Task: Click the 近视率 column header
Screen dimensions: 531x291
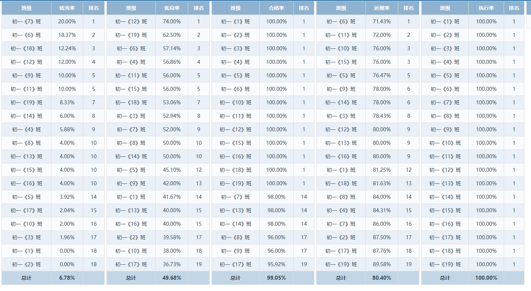Action: pyautogui.click(x=382, y=8)
